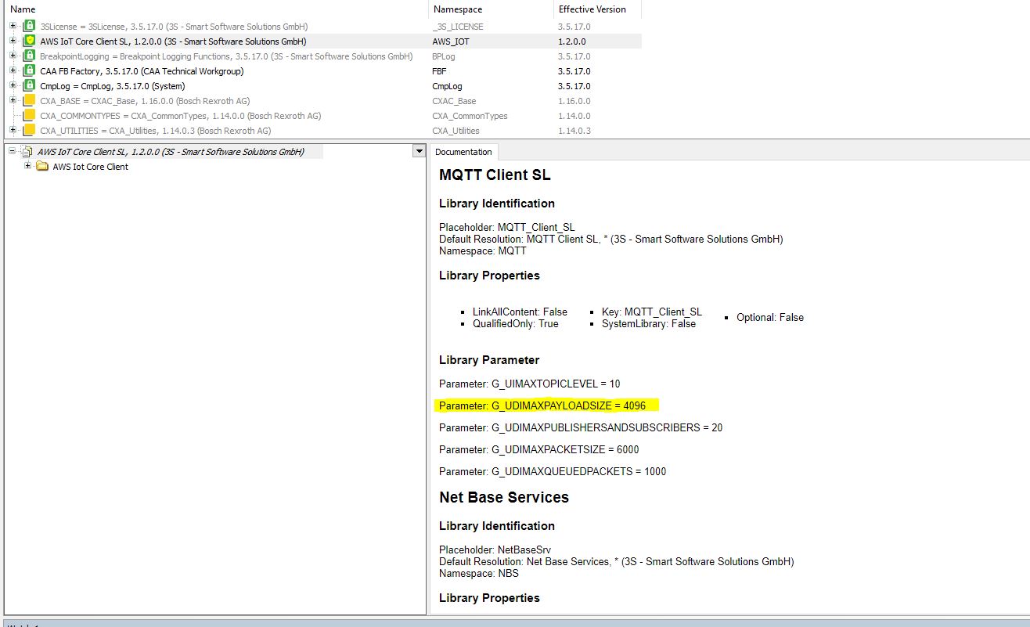
Task: Click the CmpLog library lock icon
Action: (30, 86)
